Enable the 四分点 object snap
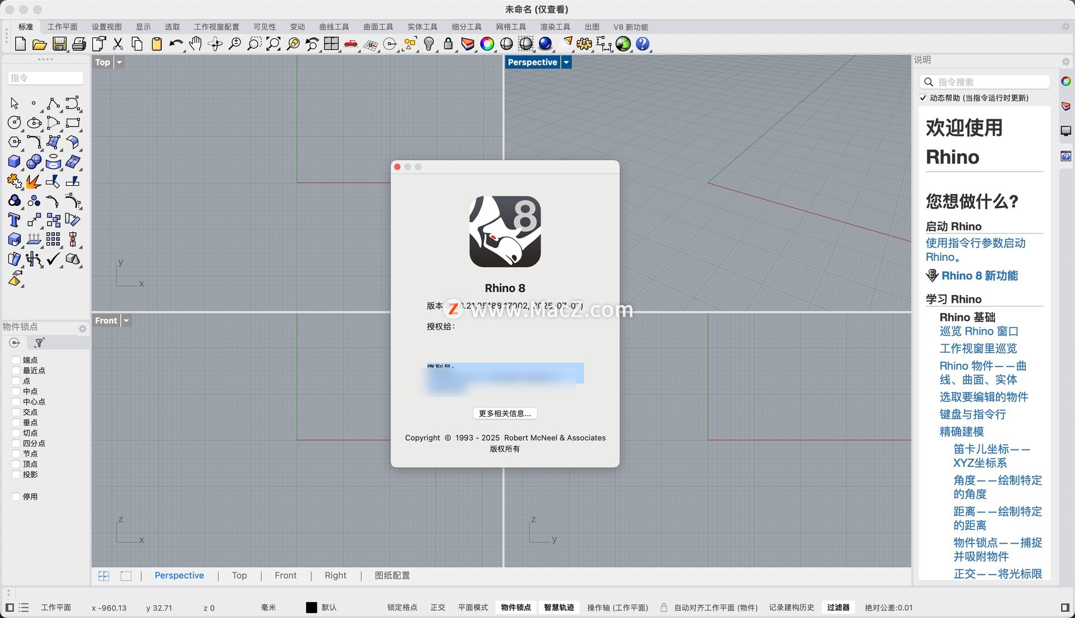 [x=16, y=443]
